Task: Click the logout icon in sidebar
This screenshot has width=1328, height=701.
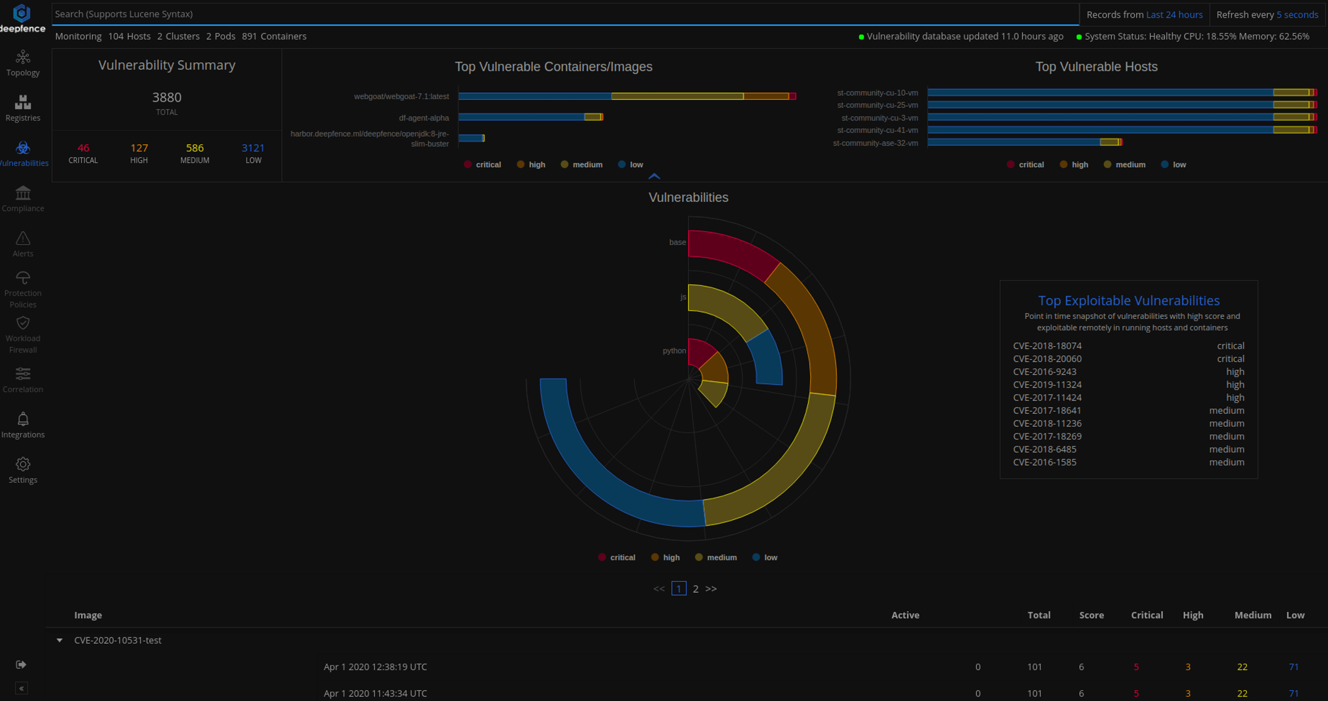Action: pyautogui.click(x=21, y=665)
